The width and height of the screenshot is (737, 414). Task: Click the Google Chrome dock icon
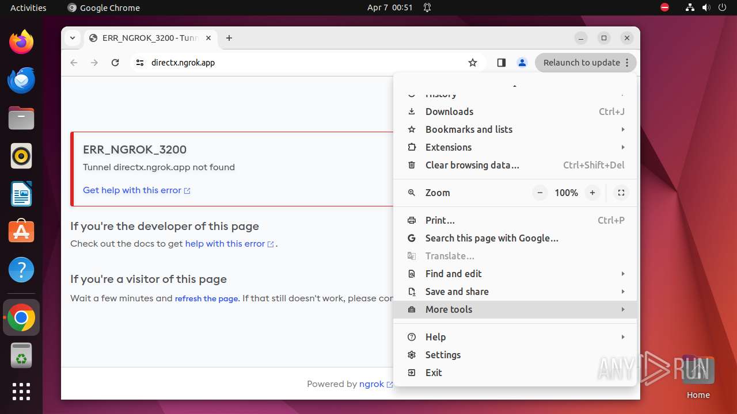point(21,317)
